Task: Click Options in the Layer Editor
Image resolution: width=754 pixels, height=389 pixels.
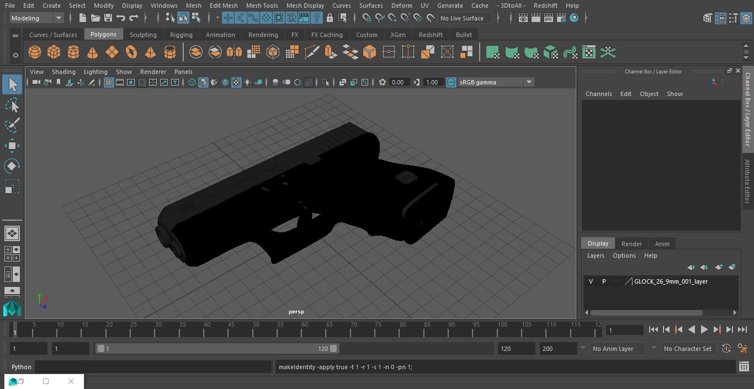Action: click(x=624, y=255)
